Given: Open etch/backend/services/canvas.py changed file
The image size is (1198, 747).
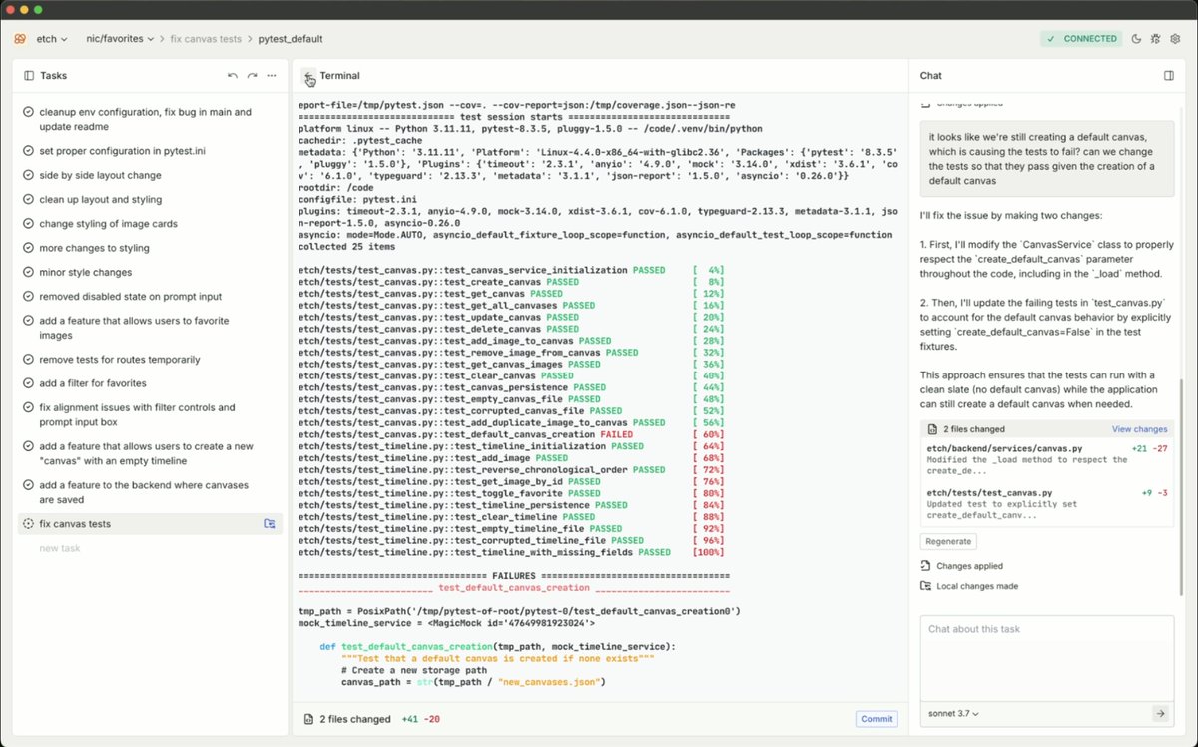Looking at the screenshot, I should point(1047,459).
